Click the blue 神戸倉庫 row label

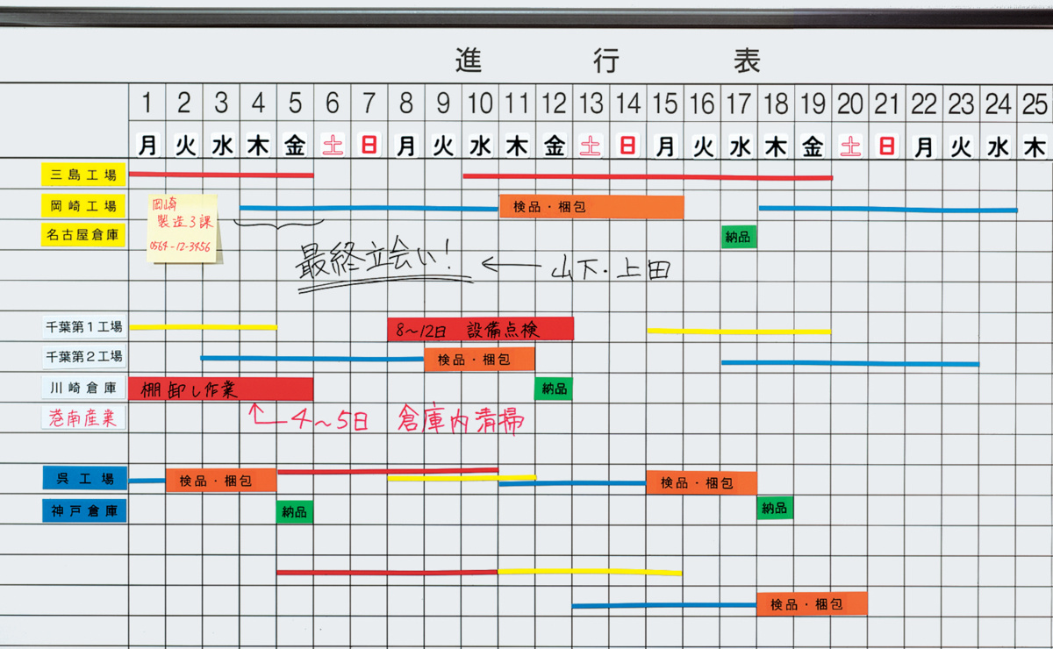tap(84, 510)
